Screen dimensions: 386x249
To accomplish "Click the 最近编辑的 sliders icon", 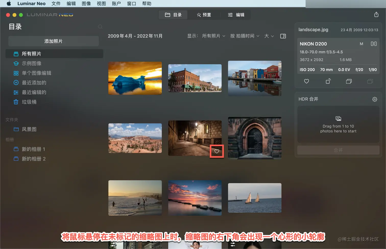I will pyautogui.click(x=16, y=92).
